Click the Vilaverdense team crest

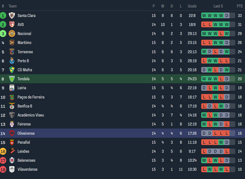[12, 169]
